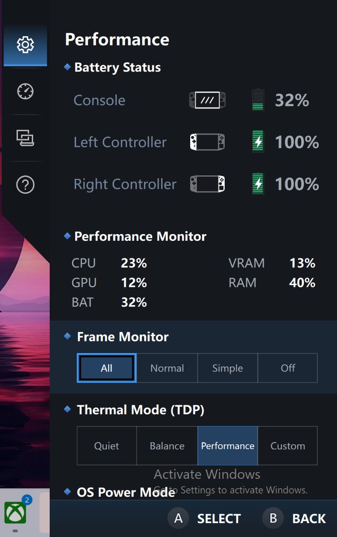Set Frame Monitor to All
Screen dimensions: 337x537
(x=107, y=368)
